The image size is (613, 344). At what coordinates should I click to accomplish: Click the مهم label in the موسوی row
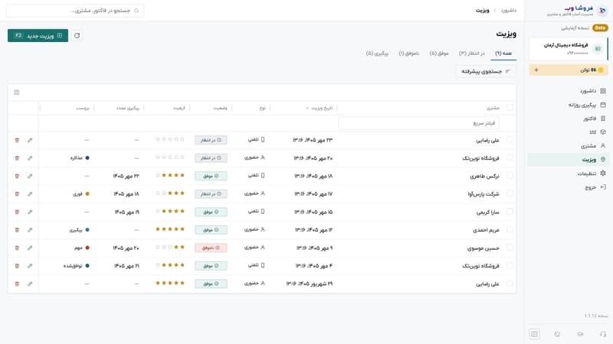coord(82,248)
